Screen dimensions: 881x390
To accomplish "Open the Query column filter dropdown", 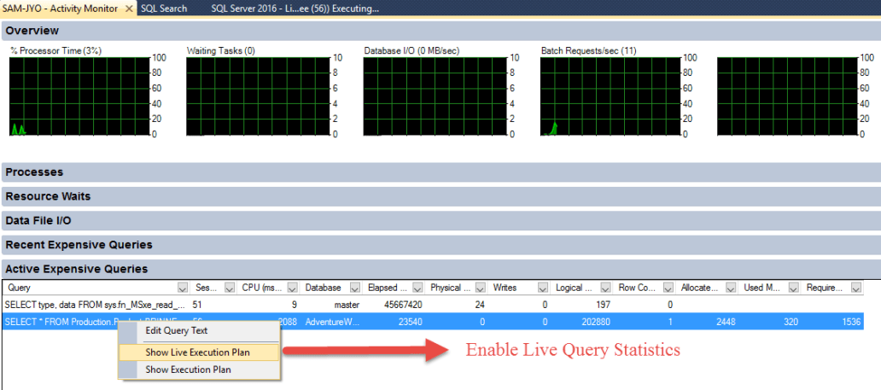I will [x=182, y=288].
